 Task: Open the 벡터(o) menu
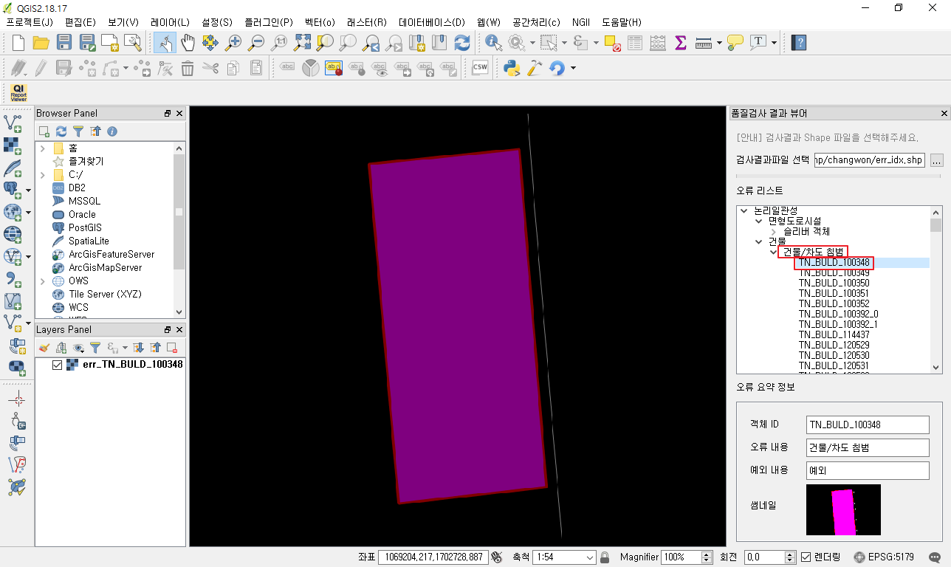[320, 22]
